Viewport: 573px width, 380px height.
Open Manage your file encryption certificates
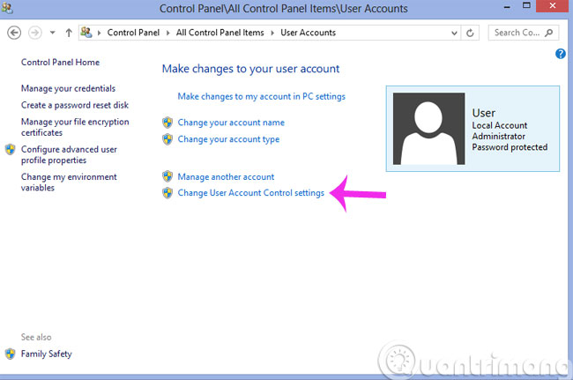(75, 127)
